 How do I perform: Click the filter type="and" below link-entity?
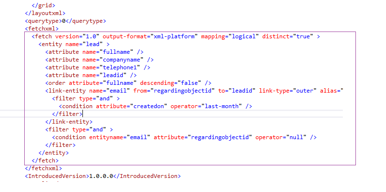(x=79, y=129)
